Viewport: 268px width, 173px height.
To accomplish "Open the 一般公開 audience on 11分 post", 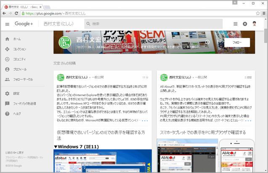I will [x=98, y=77].
